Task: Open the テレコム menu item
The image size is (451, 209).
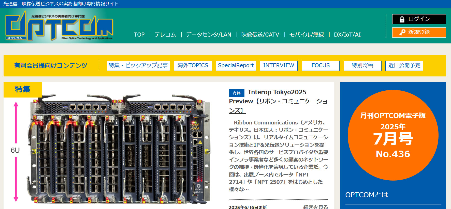Action: coord(165,35)
